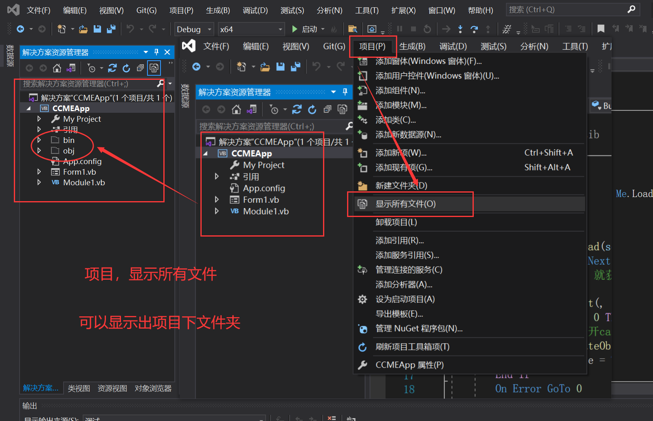Screen dimensions: 653x421
Task: Select 添加类(C)... in the project menu
Action: 469,120
